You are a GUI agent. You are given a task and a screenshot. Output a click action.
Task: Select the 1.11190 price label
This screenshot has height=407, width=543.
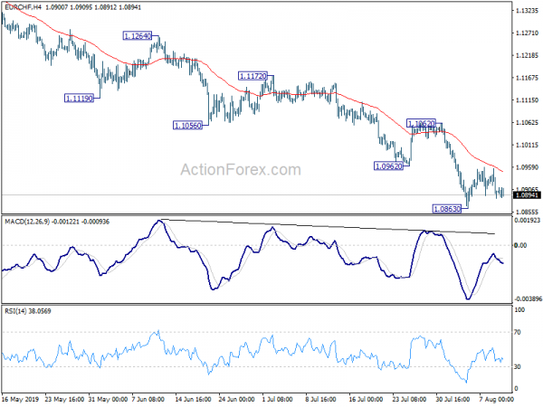click(x=80, y=99)
